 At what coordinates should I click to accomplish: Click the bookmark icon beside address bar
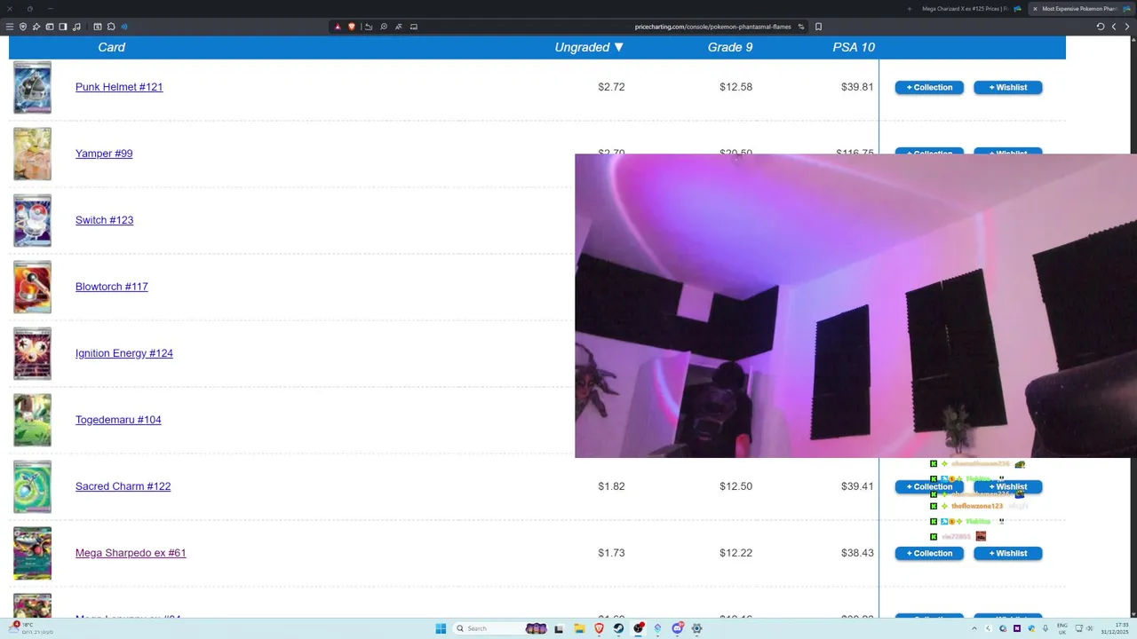point(818,27)
